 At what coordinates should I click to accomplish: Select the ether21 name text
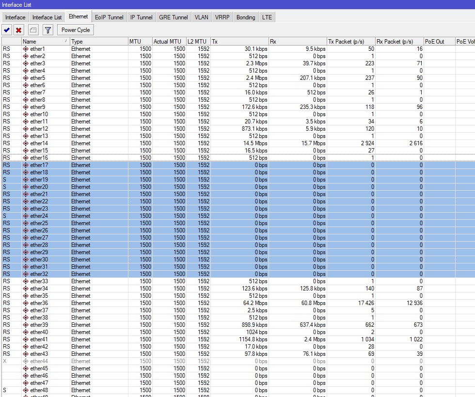39,194
